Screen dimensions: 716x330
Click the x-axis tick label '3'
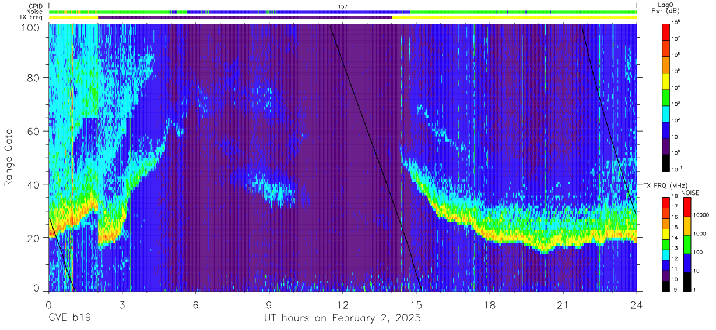122,305
